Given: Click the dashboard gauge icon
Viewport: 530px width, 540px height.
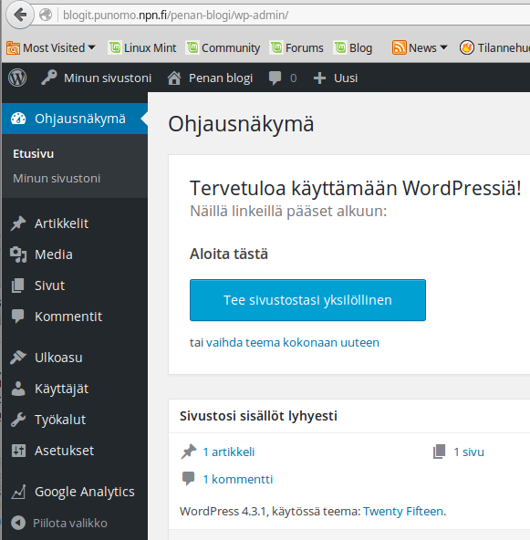Looking at the screenshot, I should pyautogui.click(x=18, y=119).
